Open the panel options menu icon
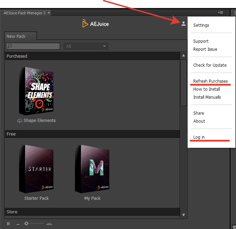236x229 pixels. click(220, 13)
